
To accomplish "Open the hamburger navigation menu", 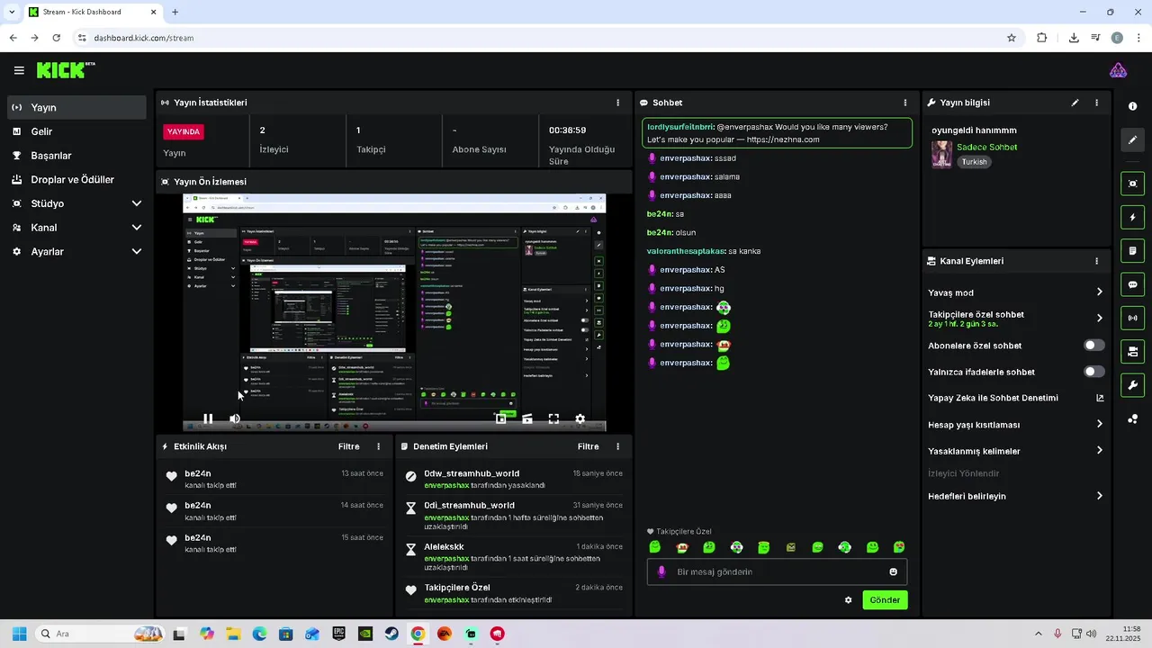I will [19, 70].
